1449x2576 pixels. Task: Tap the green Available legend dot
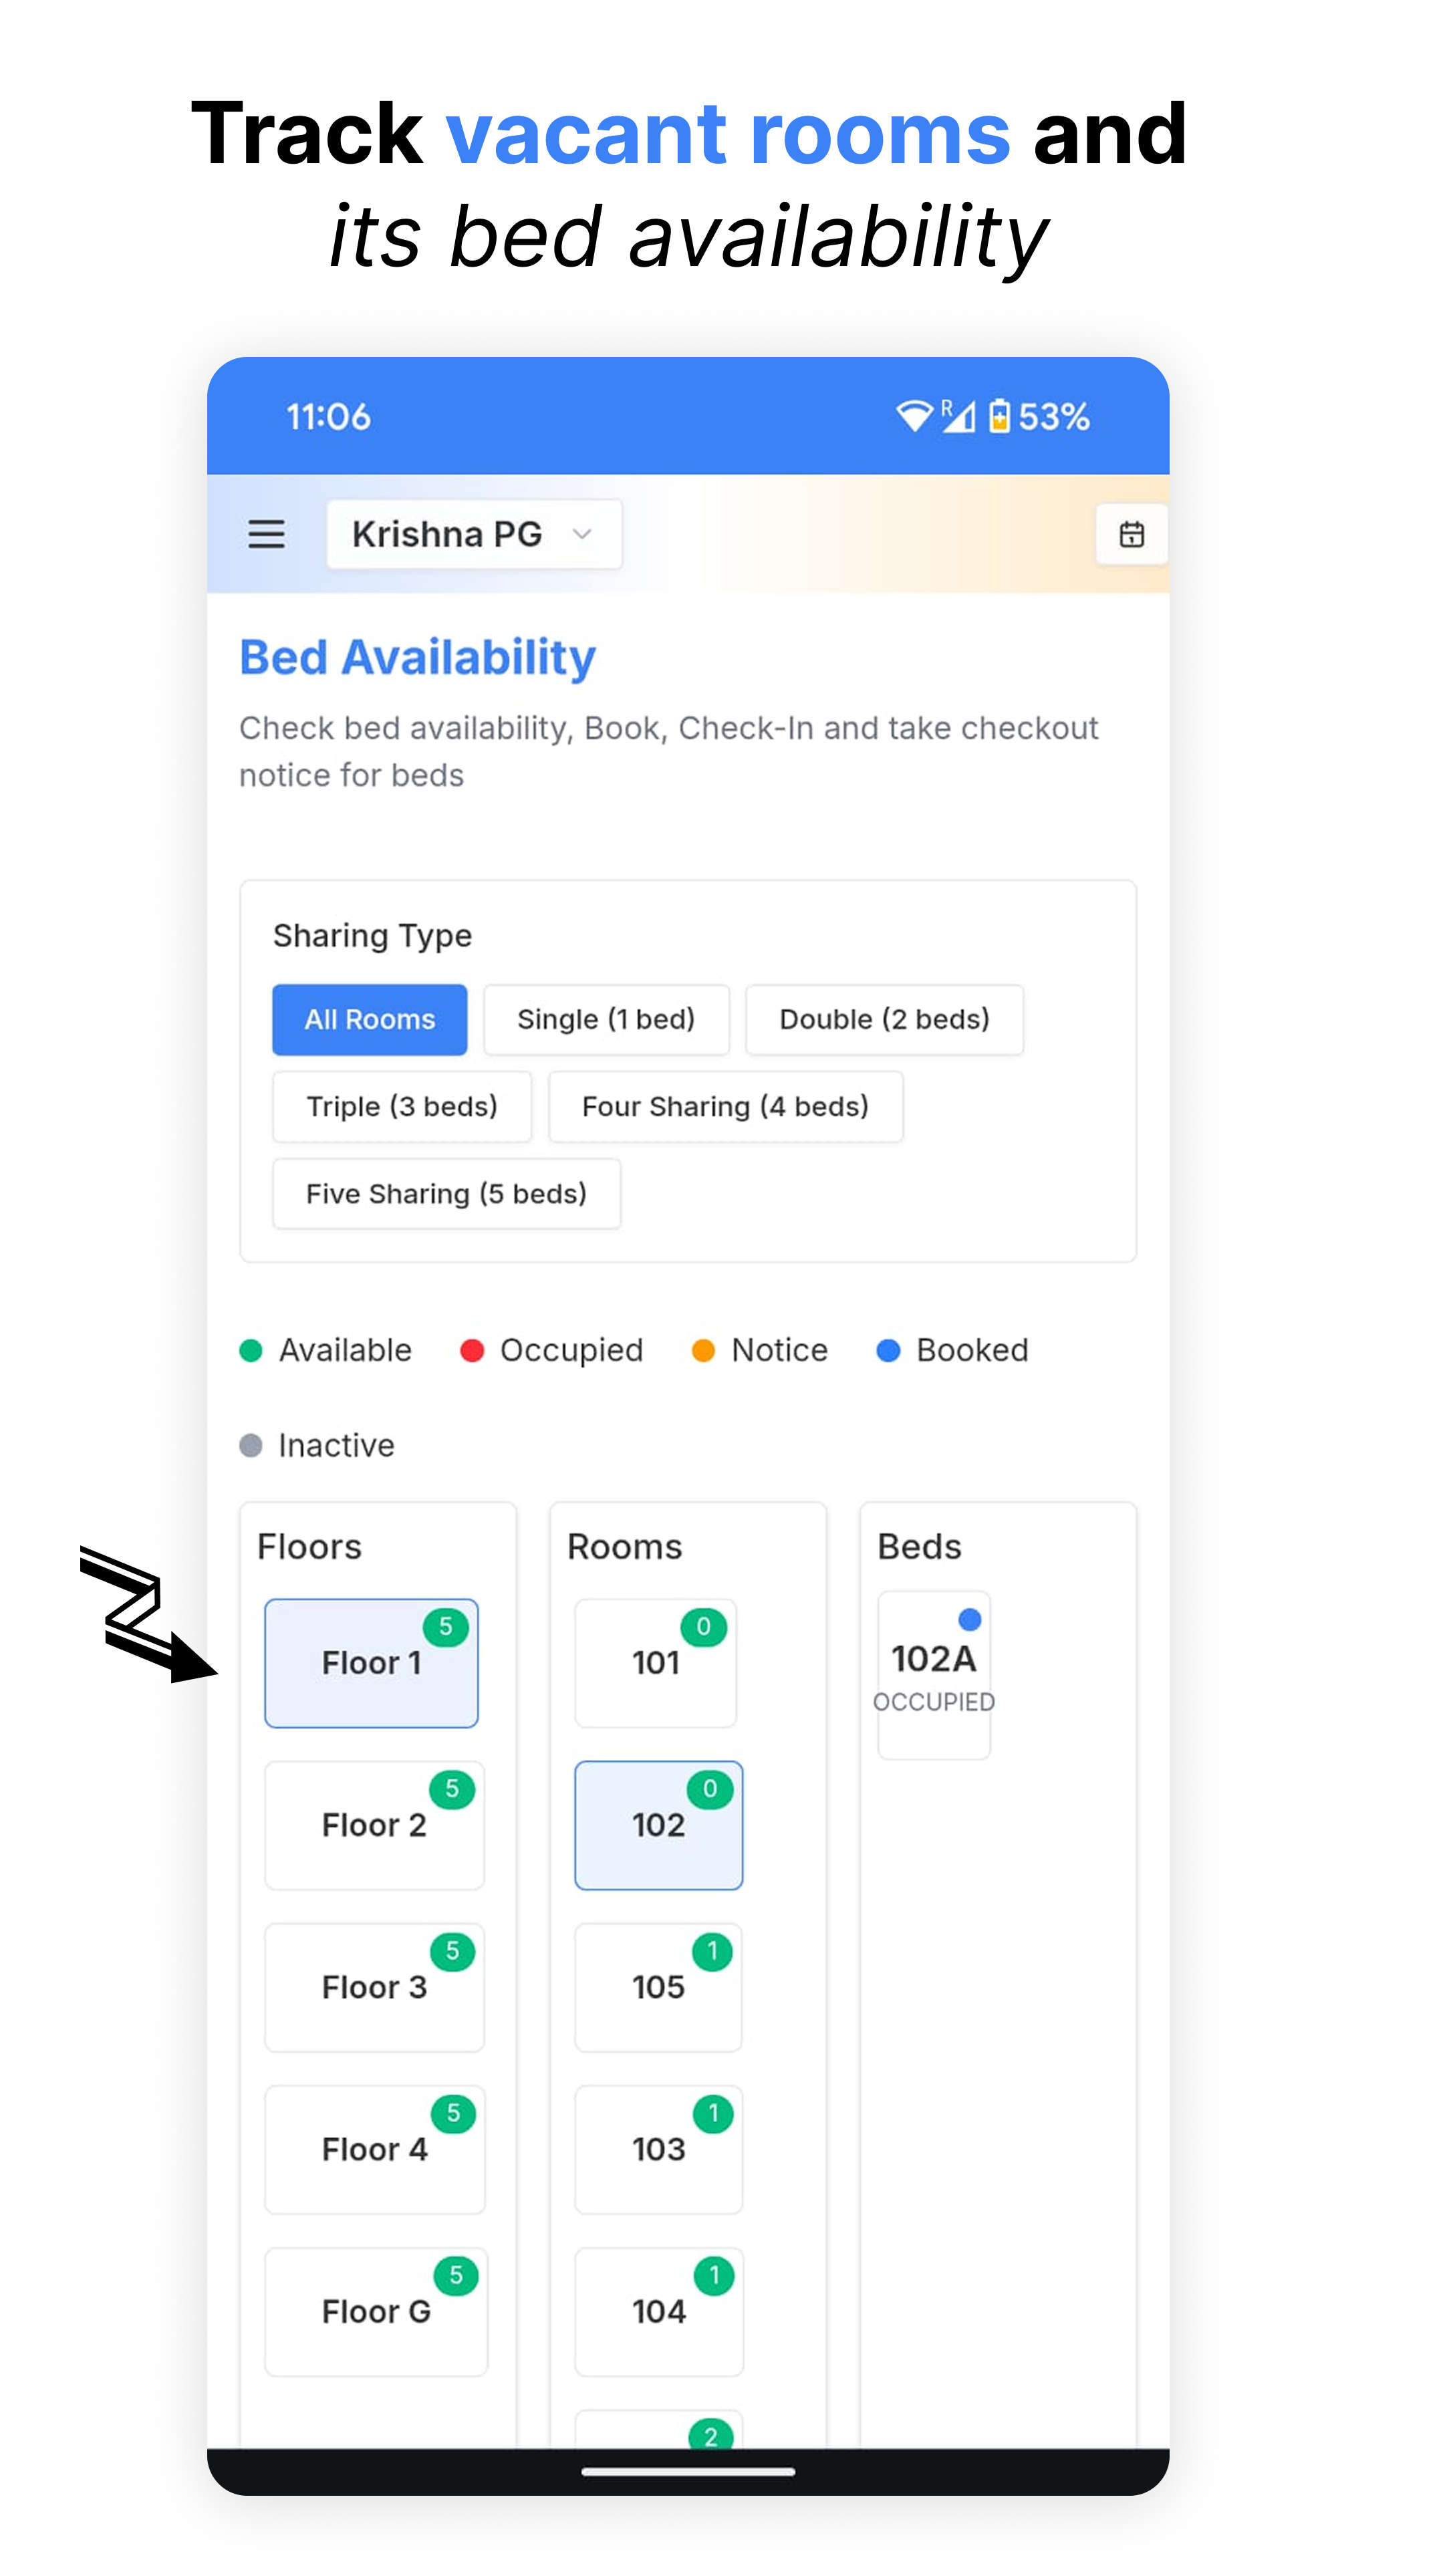click(250, 1349)
